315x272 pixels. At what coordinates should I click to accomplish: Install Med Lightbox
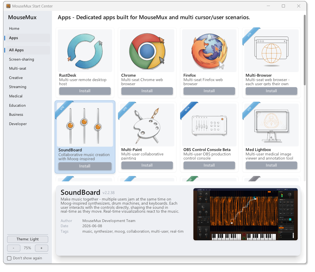(x=271, y=165)
